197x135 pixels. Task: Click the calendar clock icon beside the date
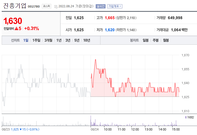pos(56,7)
